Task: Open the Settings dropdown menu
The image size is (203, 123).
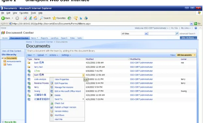Action: point(66,55)
